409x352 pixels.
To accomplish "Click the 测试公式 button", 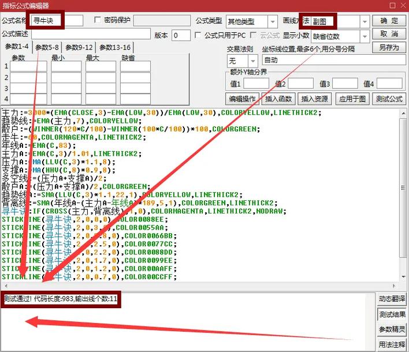I will pos(388,99).
